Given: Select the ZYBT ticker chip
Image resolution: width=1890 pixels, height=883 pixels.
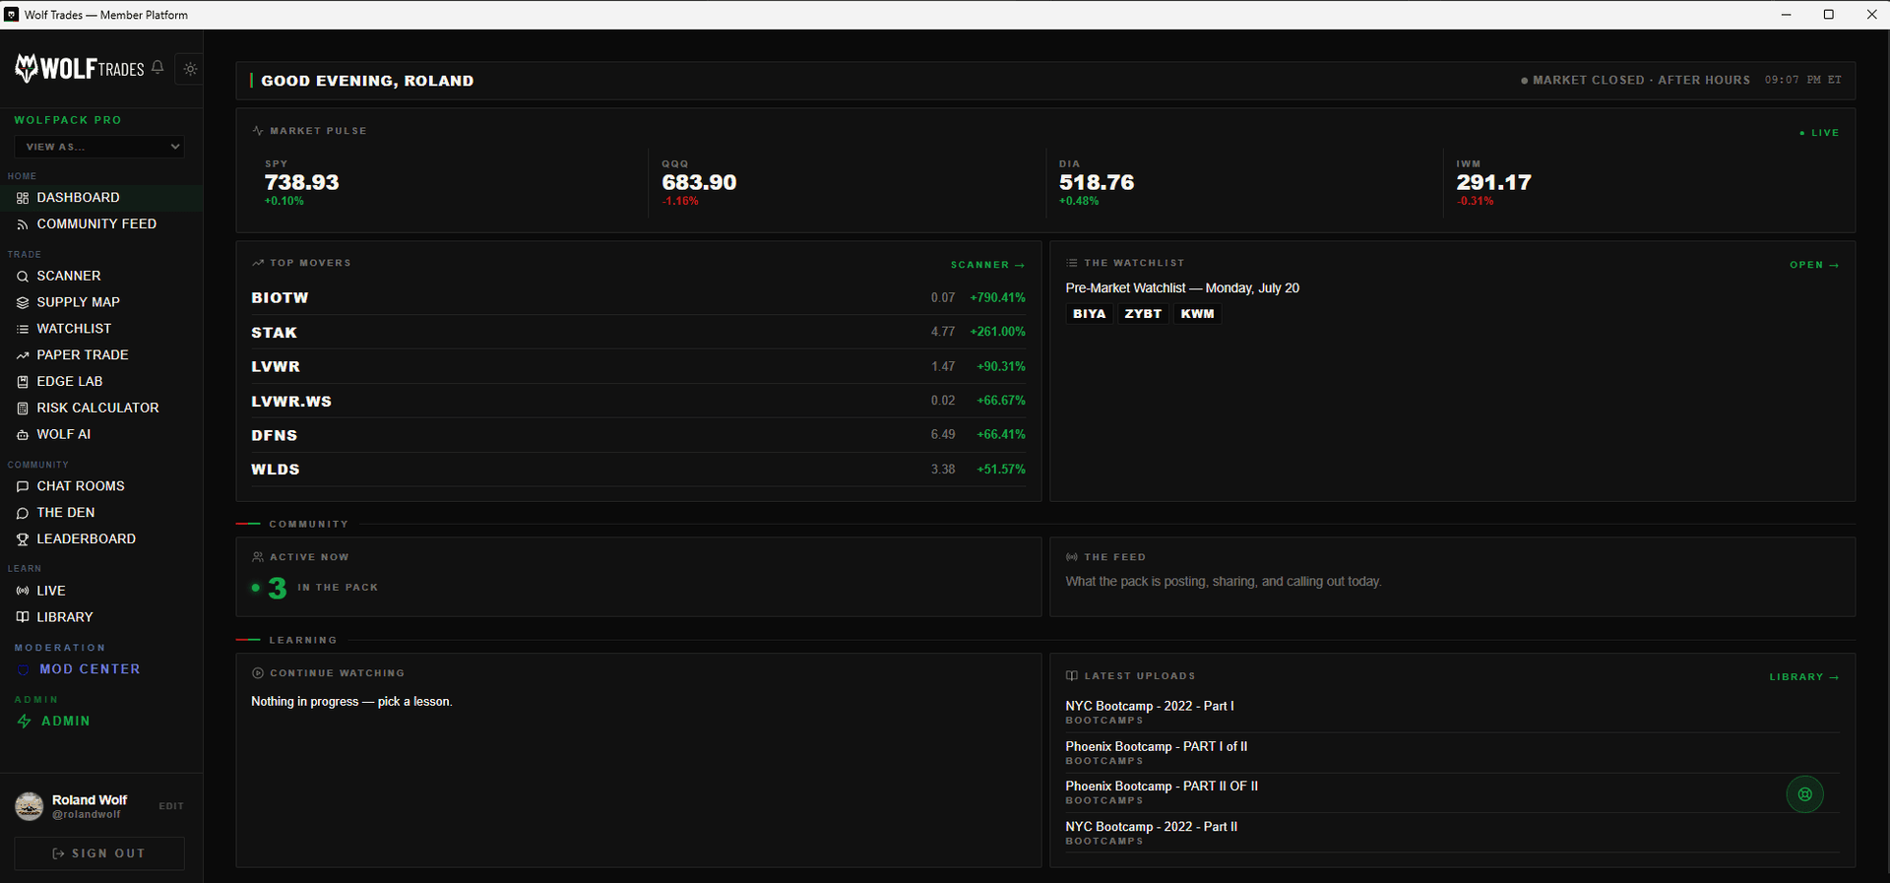Looking at the screenshot, I should (1143, 314).
